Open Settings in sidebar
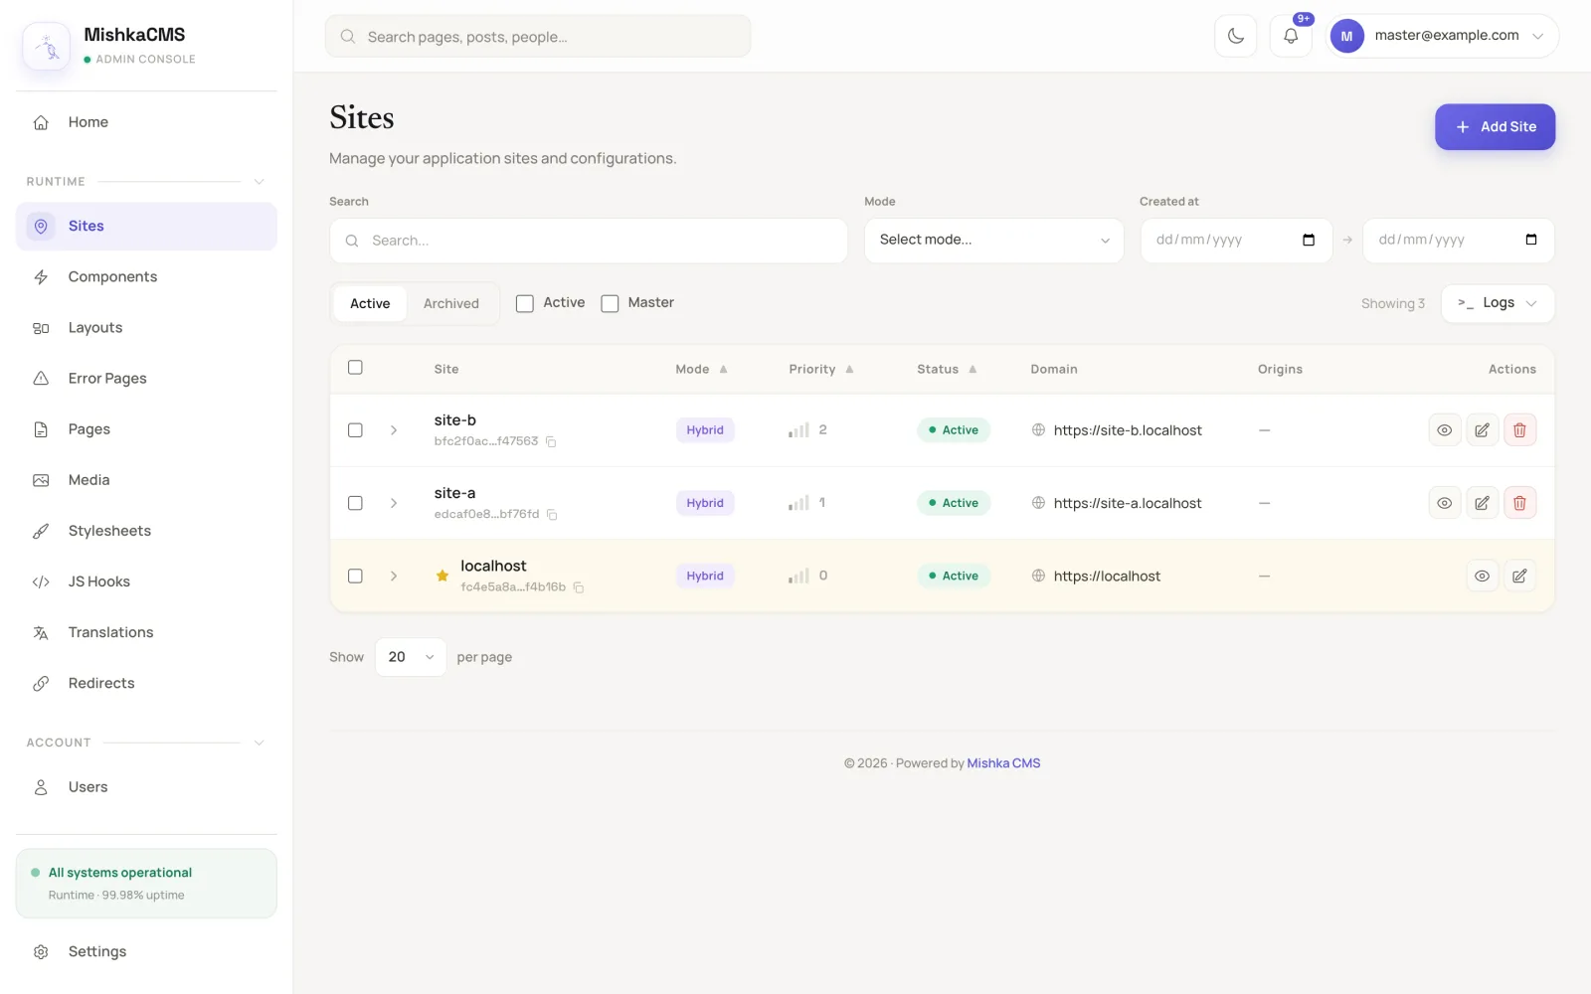 [146, 951]
